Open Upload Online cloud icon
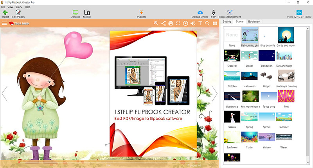The width and height of the screenshot is (313, 168). [200, 13]
